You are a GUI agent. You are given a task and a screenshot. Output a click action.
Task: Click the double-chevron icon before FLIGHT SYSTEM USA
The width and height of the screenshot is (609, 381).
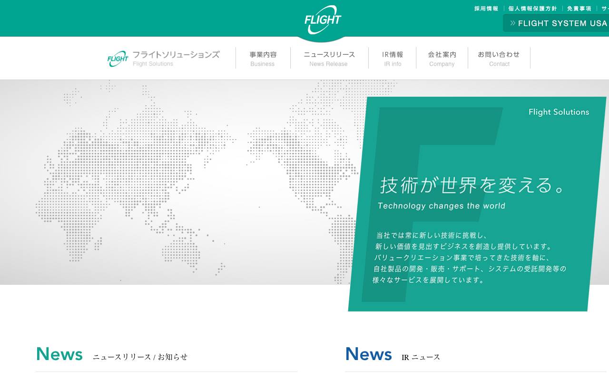pyautogui.click(x=513, y=23)
